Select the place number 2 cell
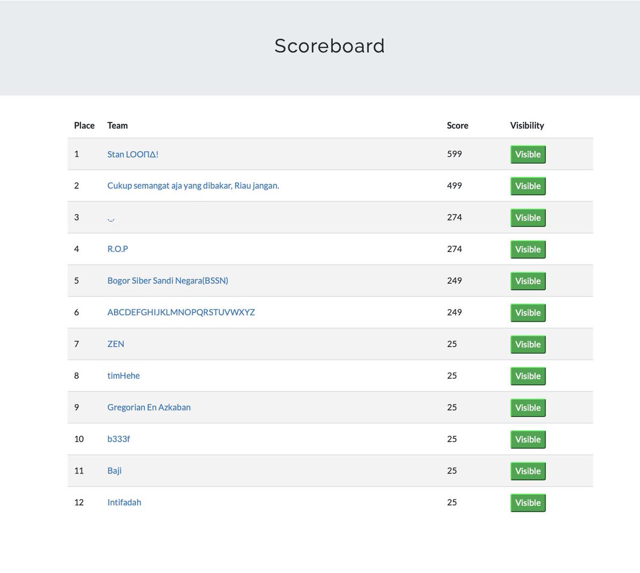Viewport: 640px width, 573px height. (76, 186)
